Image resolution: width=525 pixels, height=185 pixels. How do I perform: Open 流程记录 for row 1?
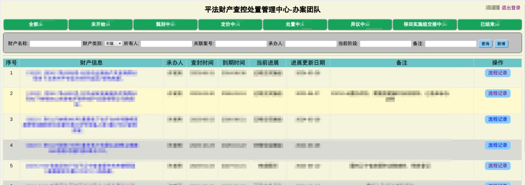pos(498,73)
